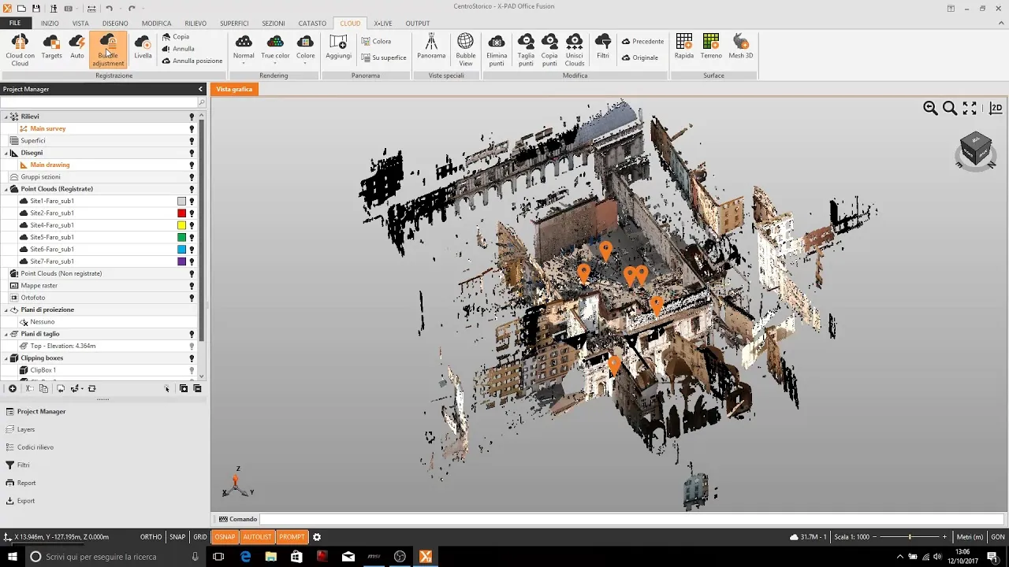Screen dimensions: 1009x567
Task: Open the Export panel
Action: (26, 501)
